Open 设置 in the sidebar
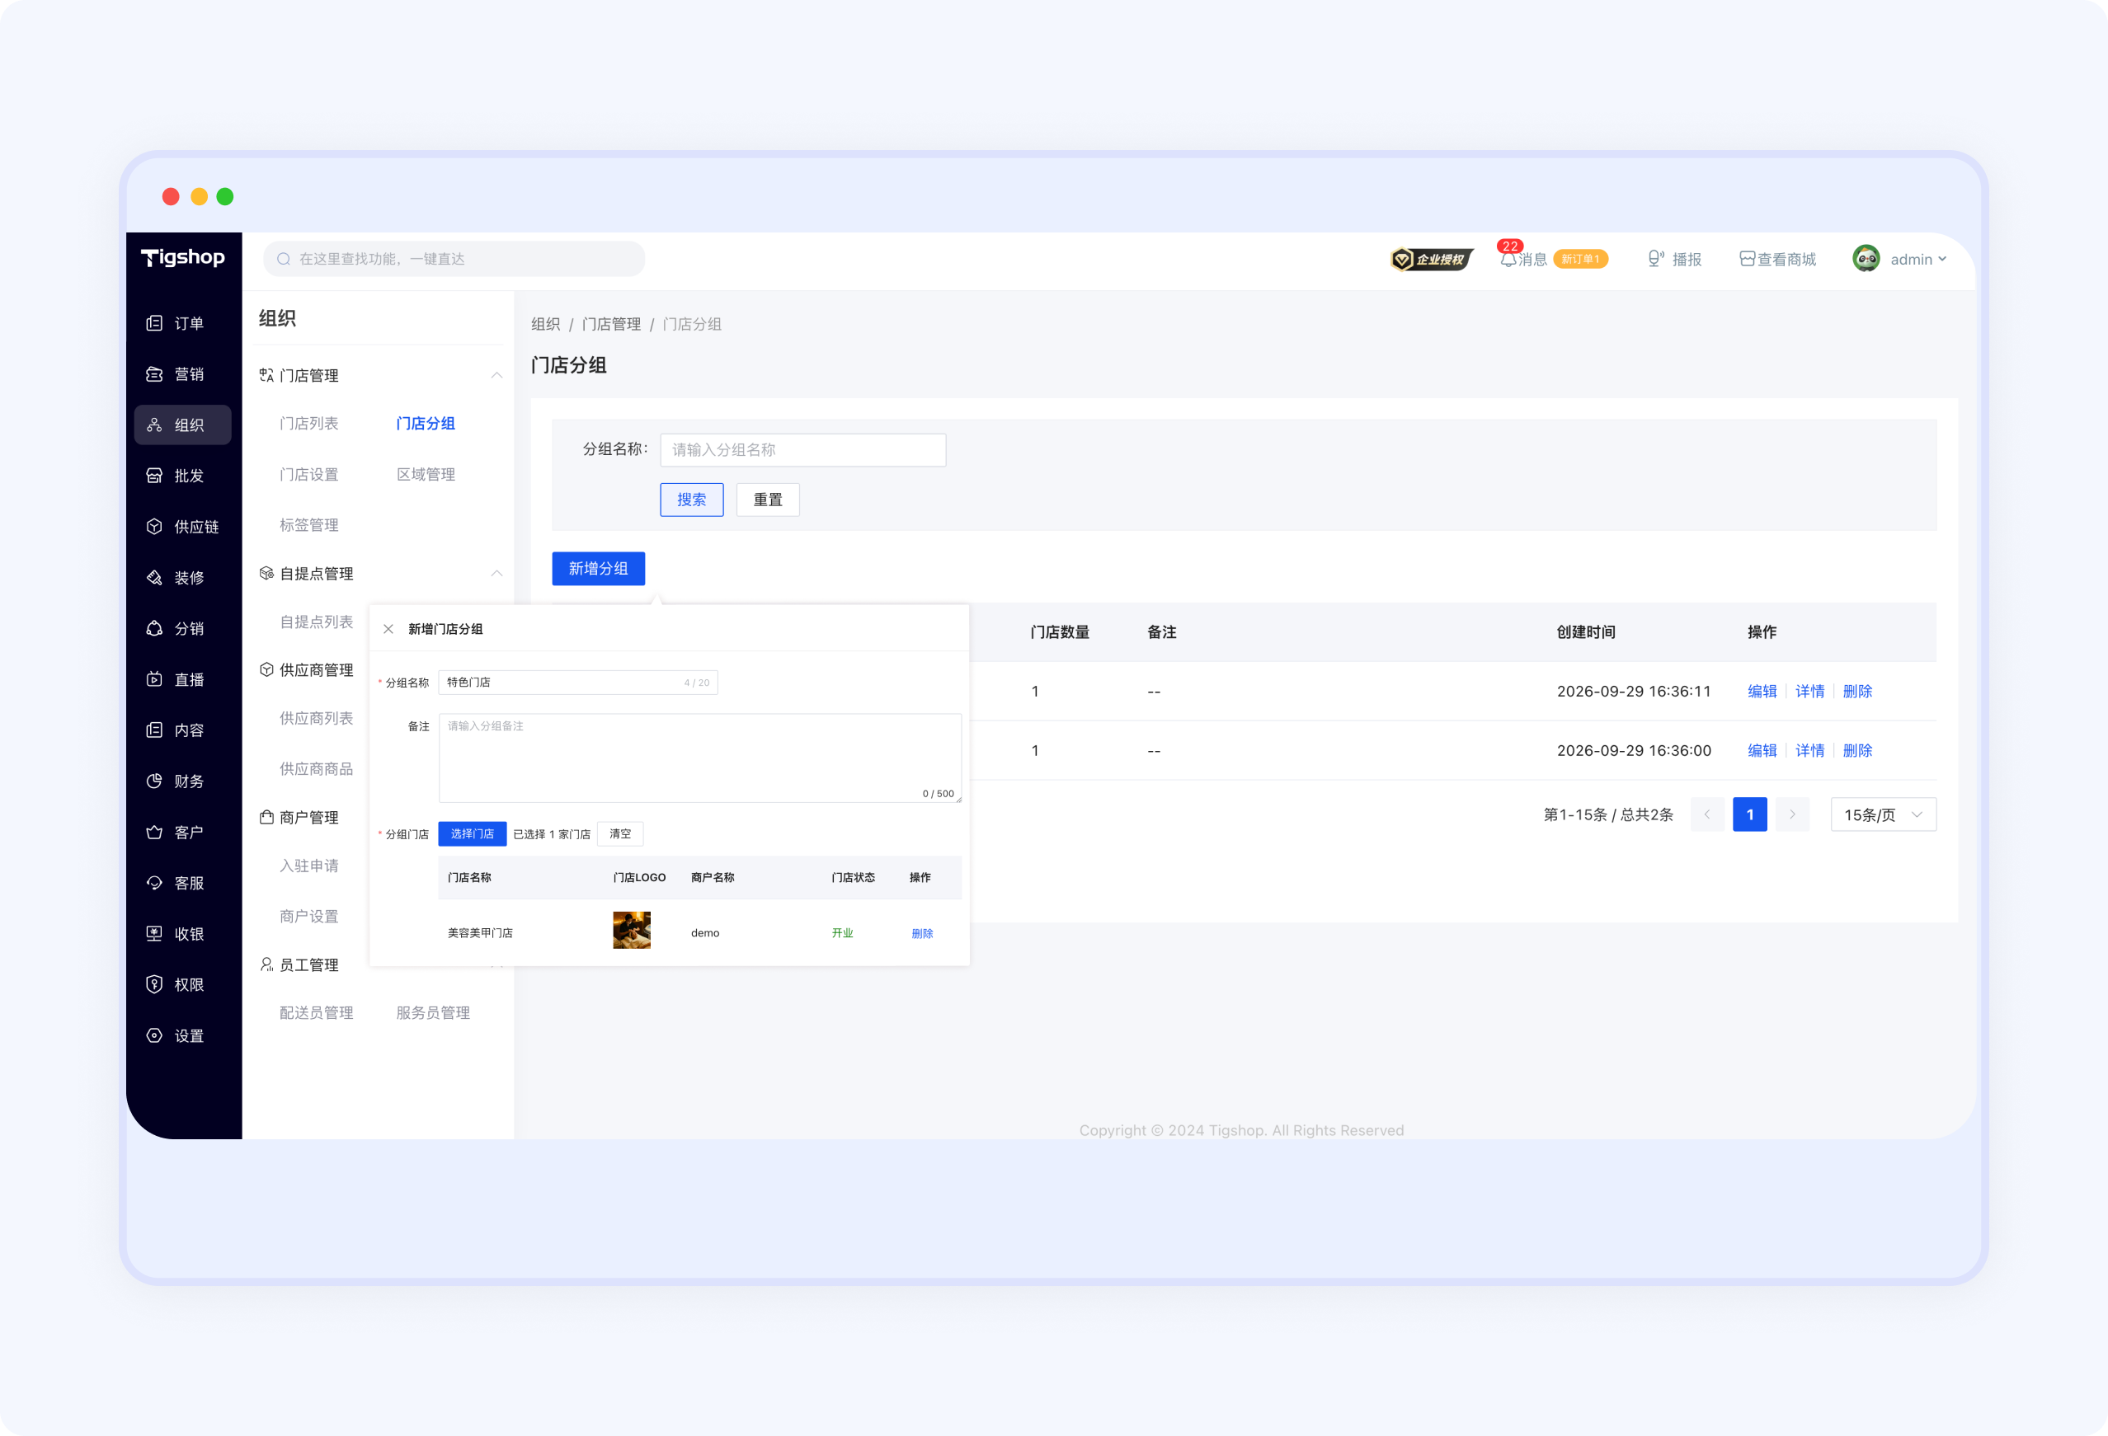This screenshot has width=2108, height=1436. click(182, 1035)
